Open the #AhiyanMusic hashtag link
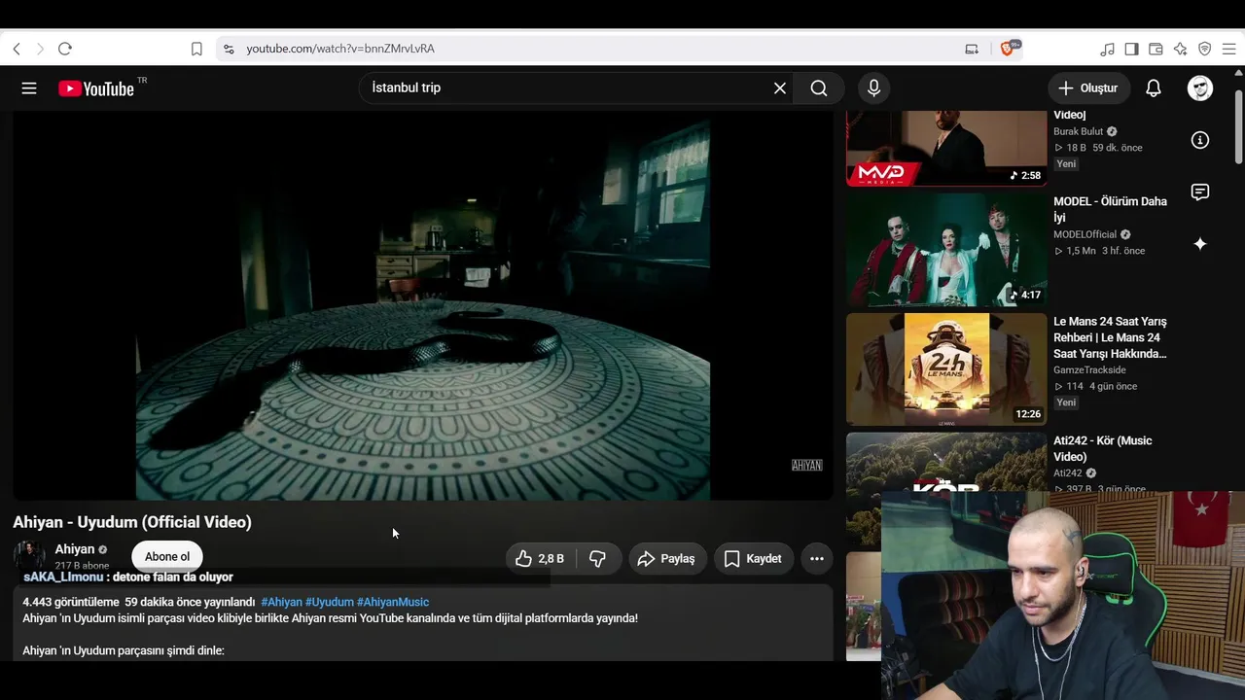Image resolution: width=1245 pixels, height=700 pixels. click(393, 602)
